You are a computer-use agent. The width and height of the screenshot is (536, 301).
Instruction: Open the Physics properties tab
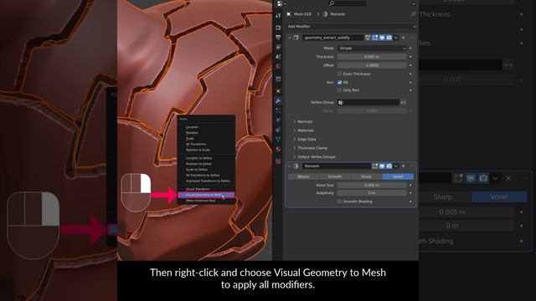278,120
